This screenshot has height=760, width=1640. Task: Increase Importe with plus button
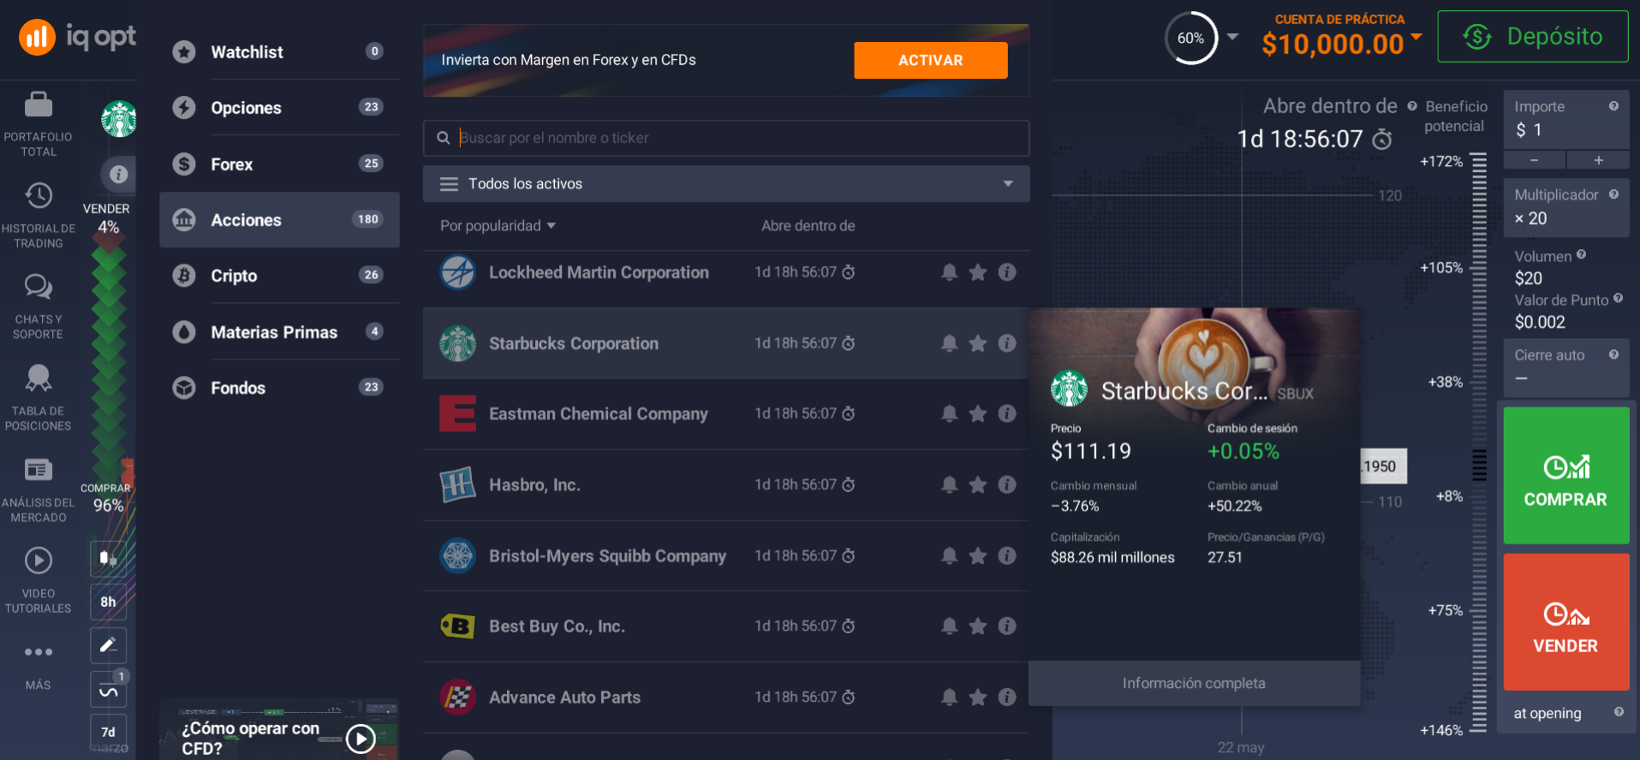click(x=1598, y=160)
